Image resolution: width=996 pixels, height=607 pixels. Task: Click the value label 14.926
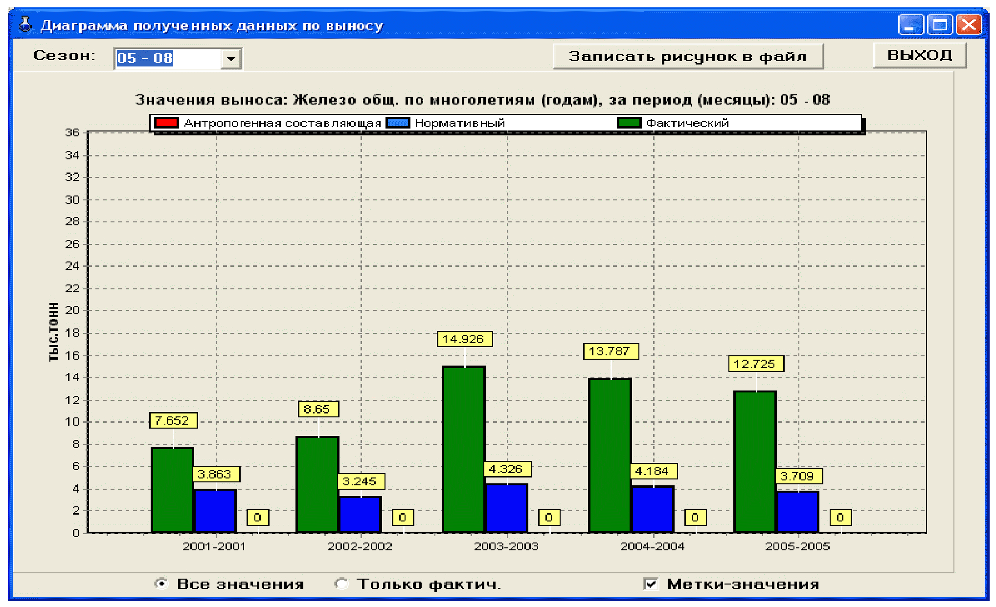[x=464, y=339]
